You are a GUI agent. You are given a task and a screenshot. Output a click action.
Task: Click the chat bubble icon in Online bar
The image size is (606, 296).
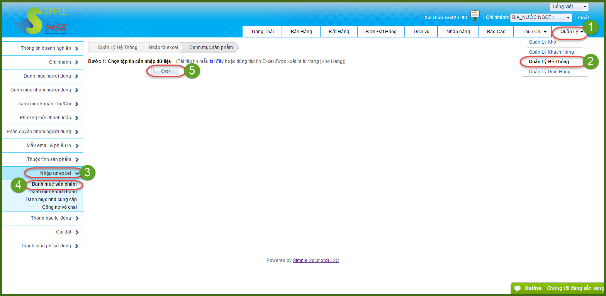point(518,288)
